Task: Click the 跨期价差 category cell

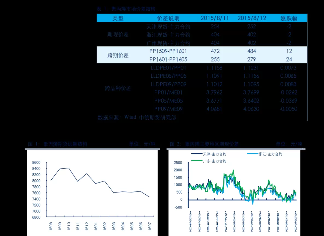Action: tap(118, 55)
